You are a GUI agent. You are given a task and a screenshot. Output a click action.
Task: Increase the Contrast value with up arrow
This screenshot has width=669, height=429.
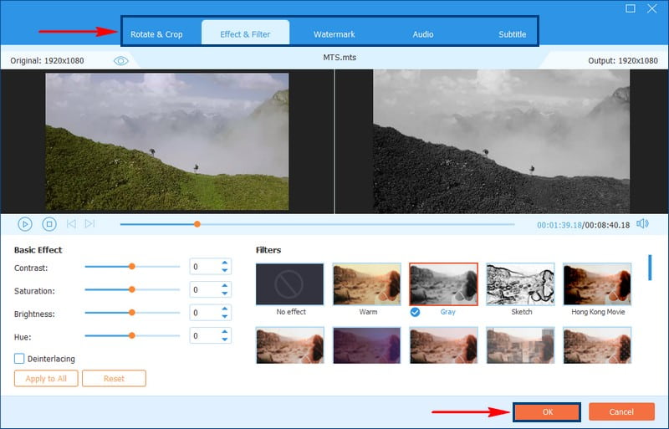coord(225,263)
